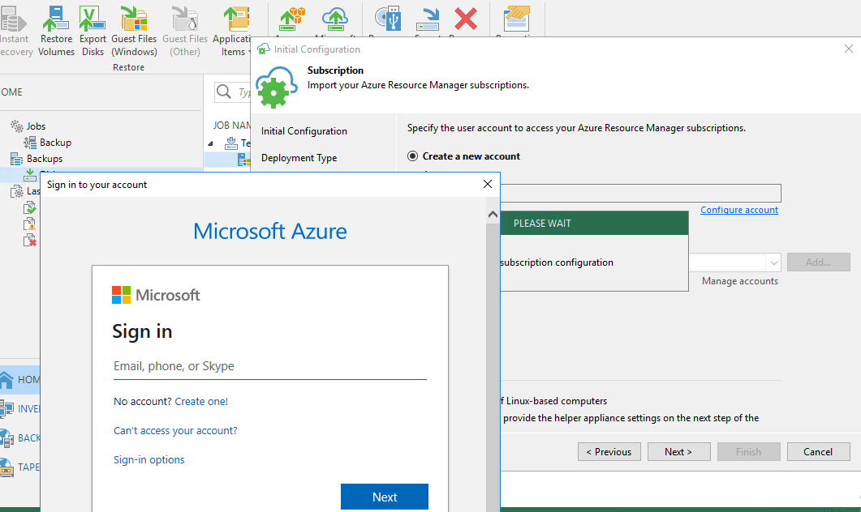Image resolution: width=861 pixels, height=512 pixels.
Task: Open Guest Files (Other) restore
Action: (x=185, y=30)
